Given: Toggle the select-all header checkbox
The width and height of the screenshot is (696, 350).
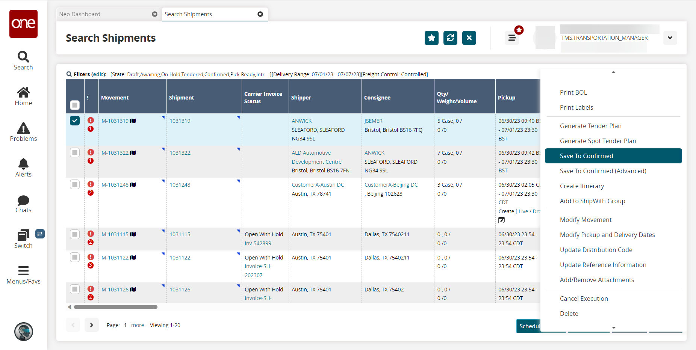Looking at the screenshot, I should [75, 105].
